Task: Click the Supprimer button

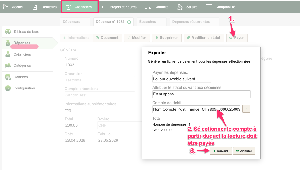Action: 167,38
